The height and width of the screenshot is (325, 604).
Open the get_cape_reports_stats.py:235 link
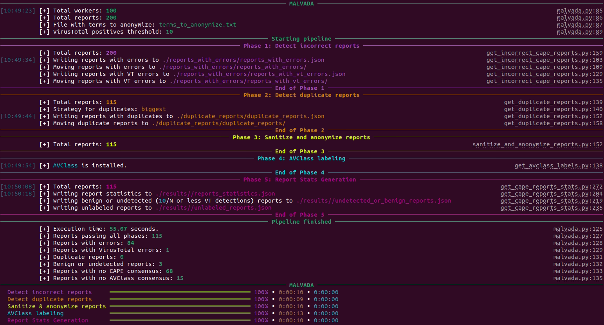tap(552, 208)
